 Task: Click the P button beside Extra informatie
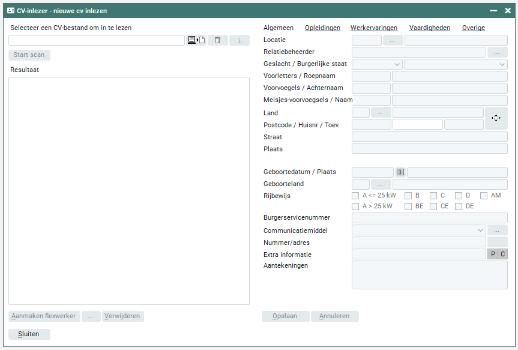[493, 255]
